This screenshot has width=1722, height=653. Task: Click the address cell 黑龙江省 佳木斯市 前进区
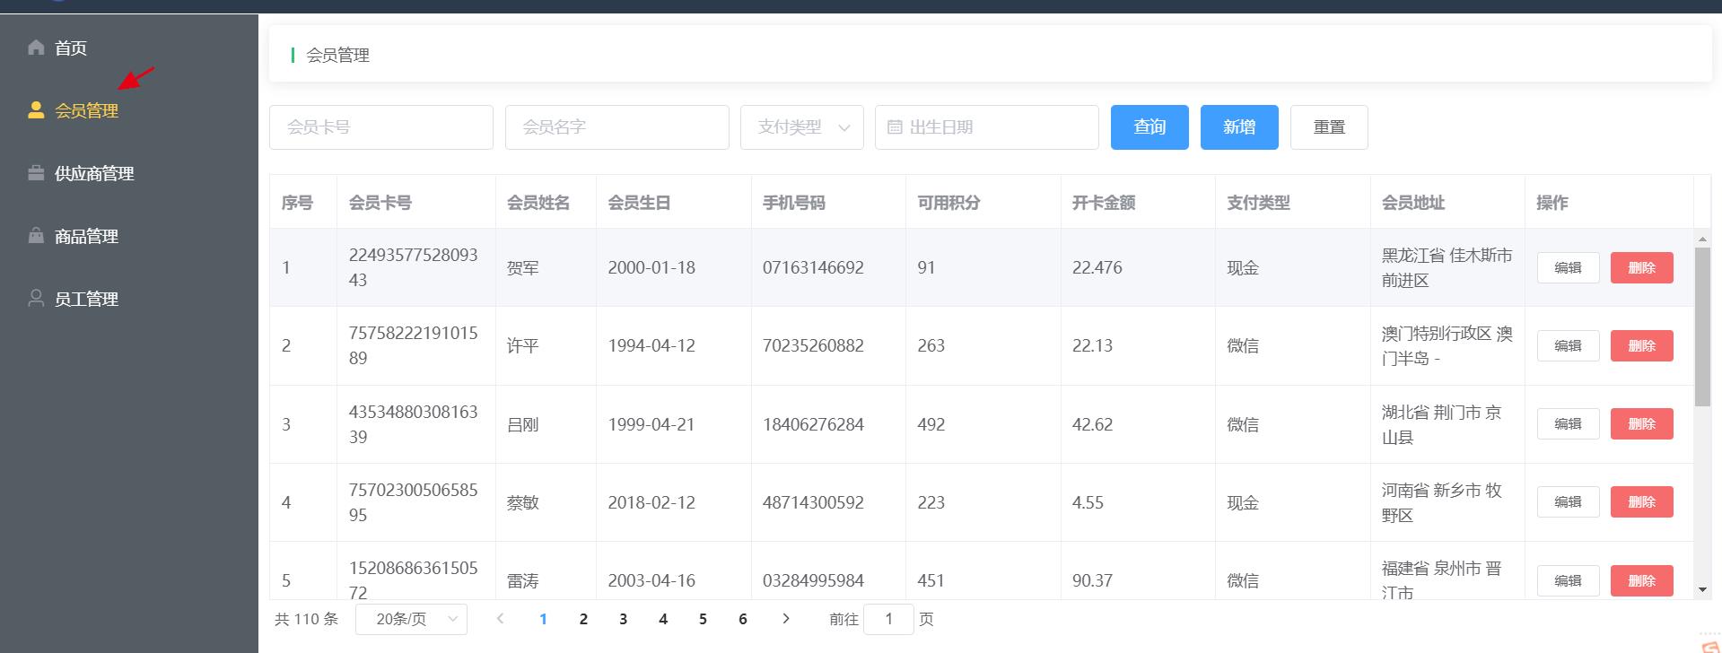[1447, 267]
